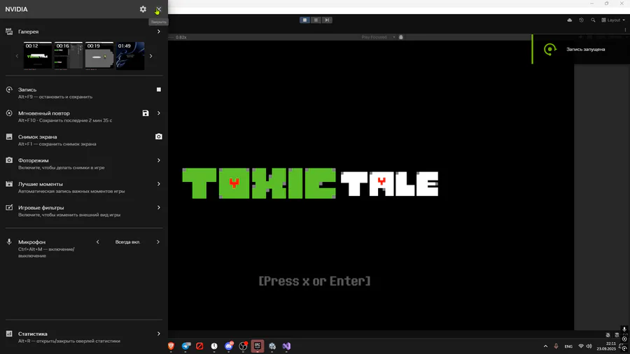Pause the editor play mode
The image size is (630, 354).
[x=316, y=20]
